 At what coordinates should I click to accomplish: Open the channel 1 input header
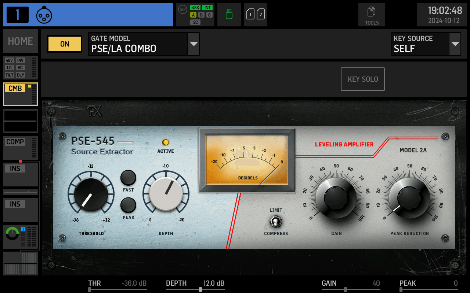point(88,15)
